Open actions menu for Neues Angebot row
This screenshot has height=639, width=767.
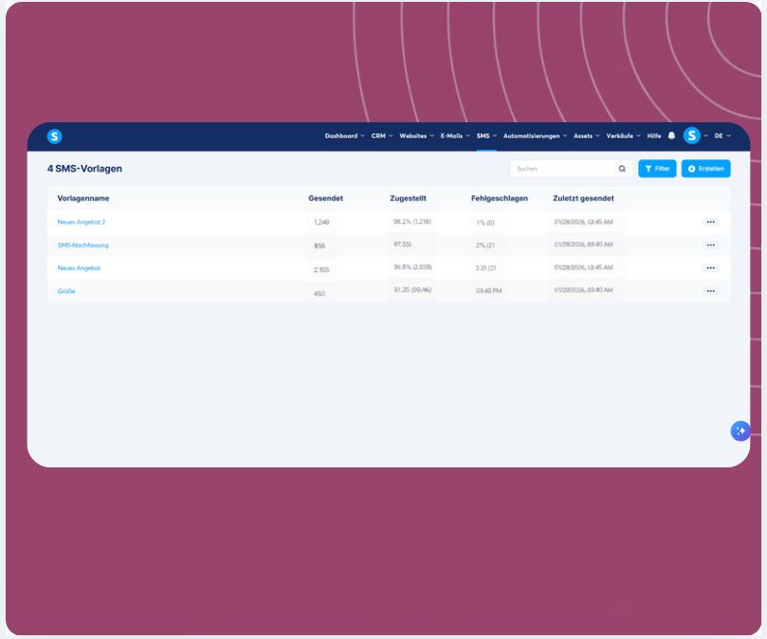coord(710,268)
